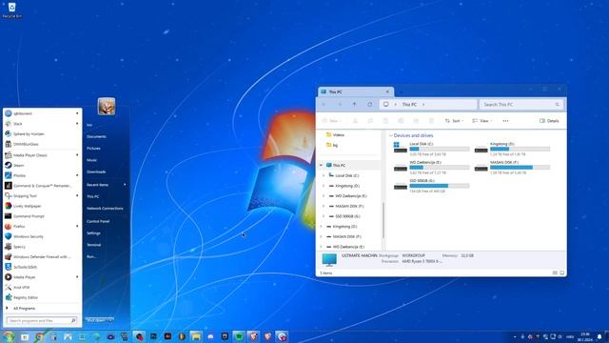
Task: Open Sphere by Horizon in Start menu
Action: 42,133
